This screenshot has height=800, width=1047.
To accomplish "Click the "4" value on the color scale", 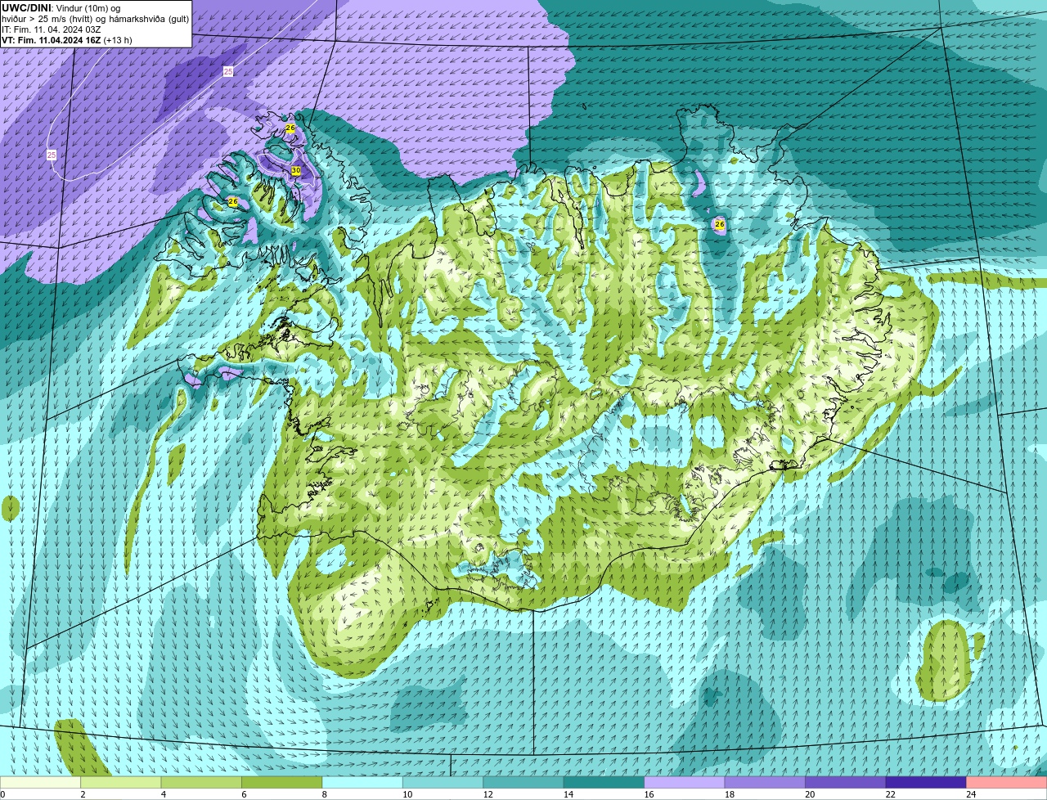I will coord(163,794).
